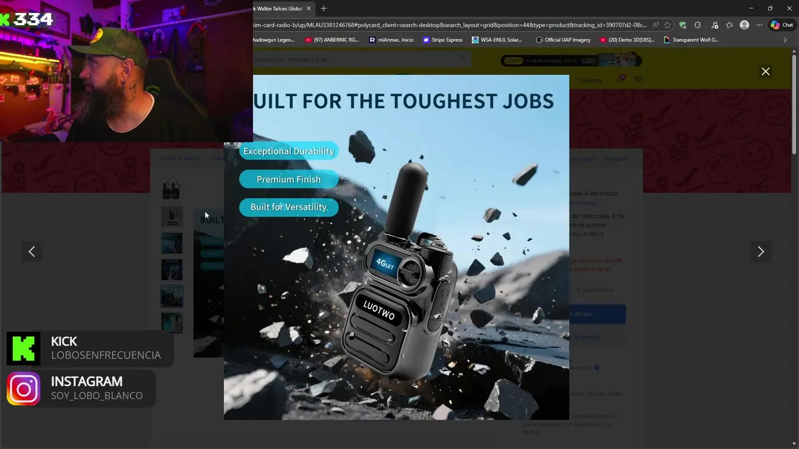Screen dimensions: 799x449
Task: Click the enlarged LUOTWO walkie talkie image
Action: (396, 248)
